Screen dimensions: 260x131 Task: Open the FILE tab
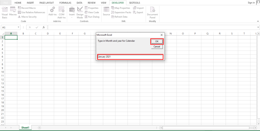(x=6, y=3)
